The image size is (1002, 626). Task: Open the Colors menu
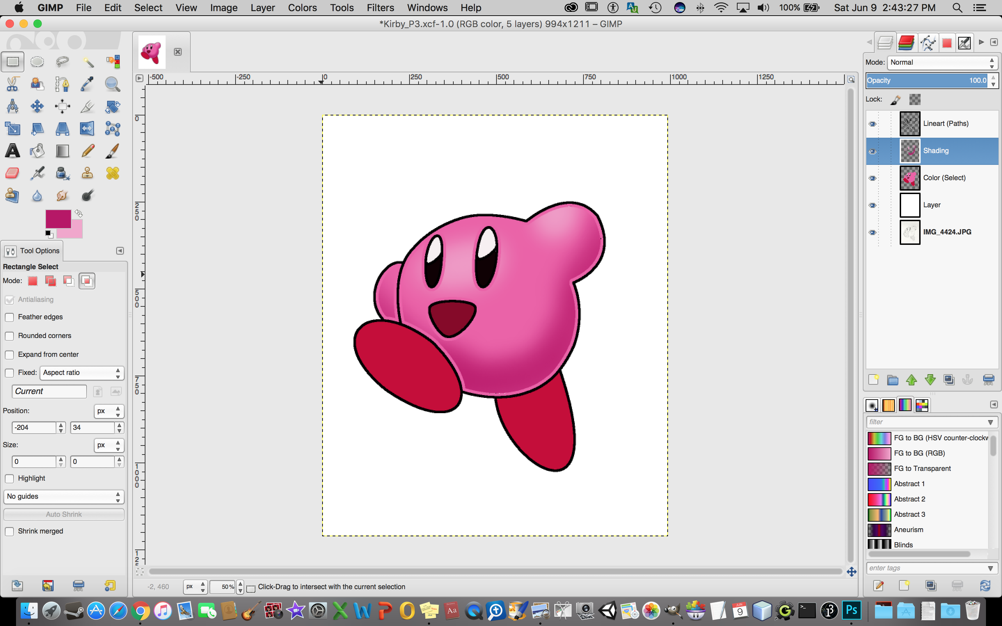click(x=302, y=8)
